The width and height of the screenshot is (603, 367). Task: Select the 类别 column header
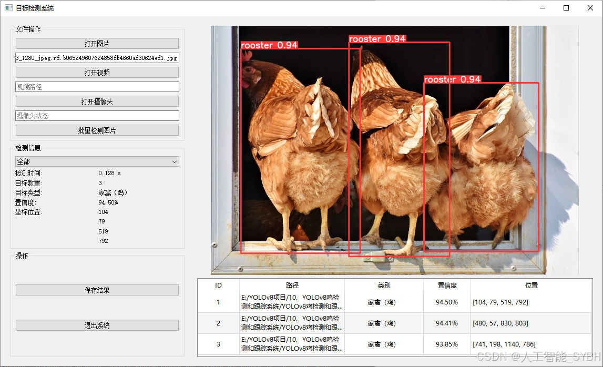point(384,285)
